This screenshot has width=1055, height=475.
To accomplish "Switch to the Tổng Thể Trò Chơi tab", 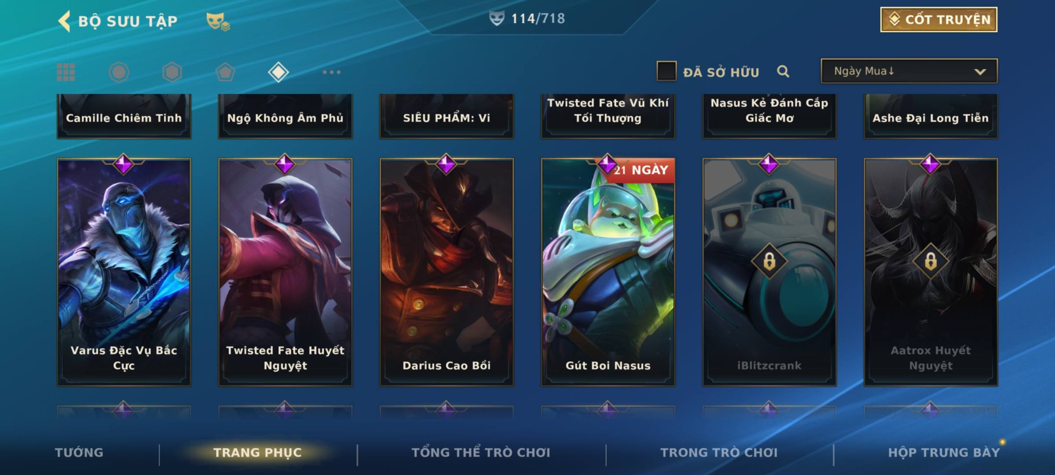I will point(481,453).
